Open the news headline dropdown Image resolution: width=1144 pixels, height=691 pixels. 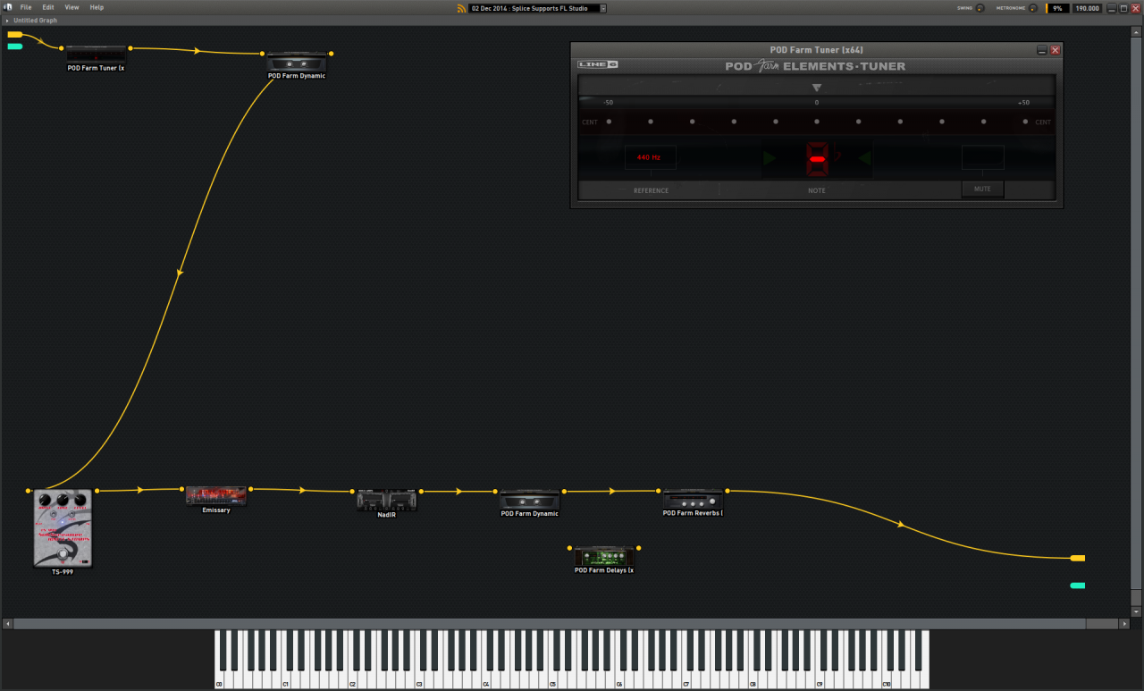click(x=603, y=8)
